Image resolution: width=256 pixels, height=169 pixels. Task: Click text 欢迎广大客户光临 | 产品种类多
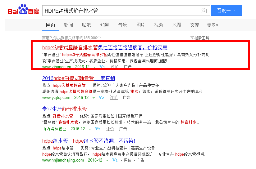point(131,85)
